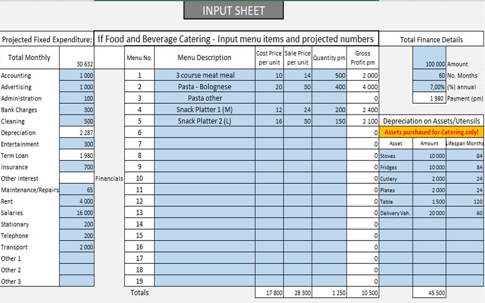
Task: Click the Entertainment amount cell
Action: 77,144
